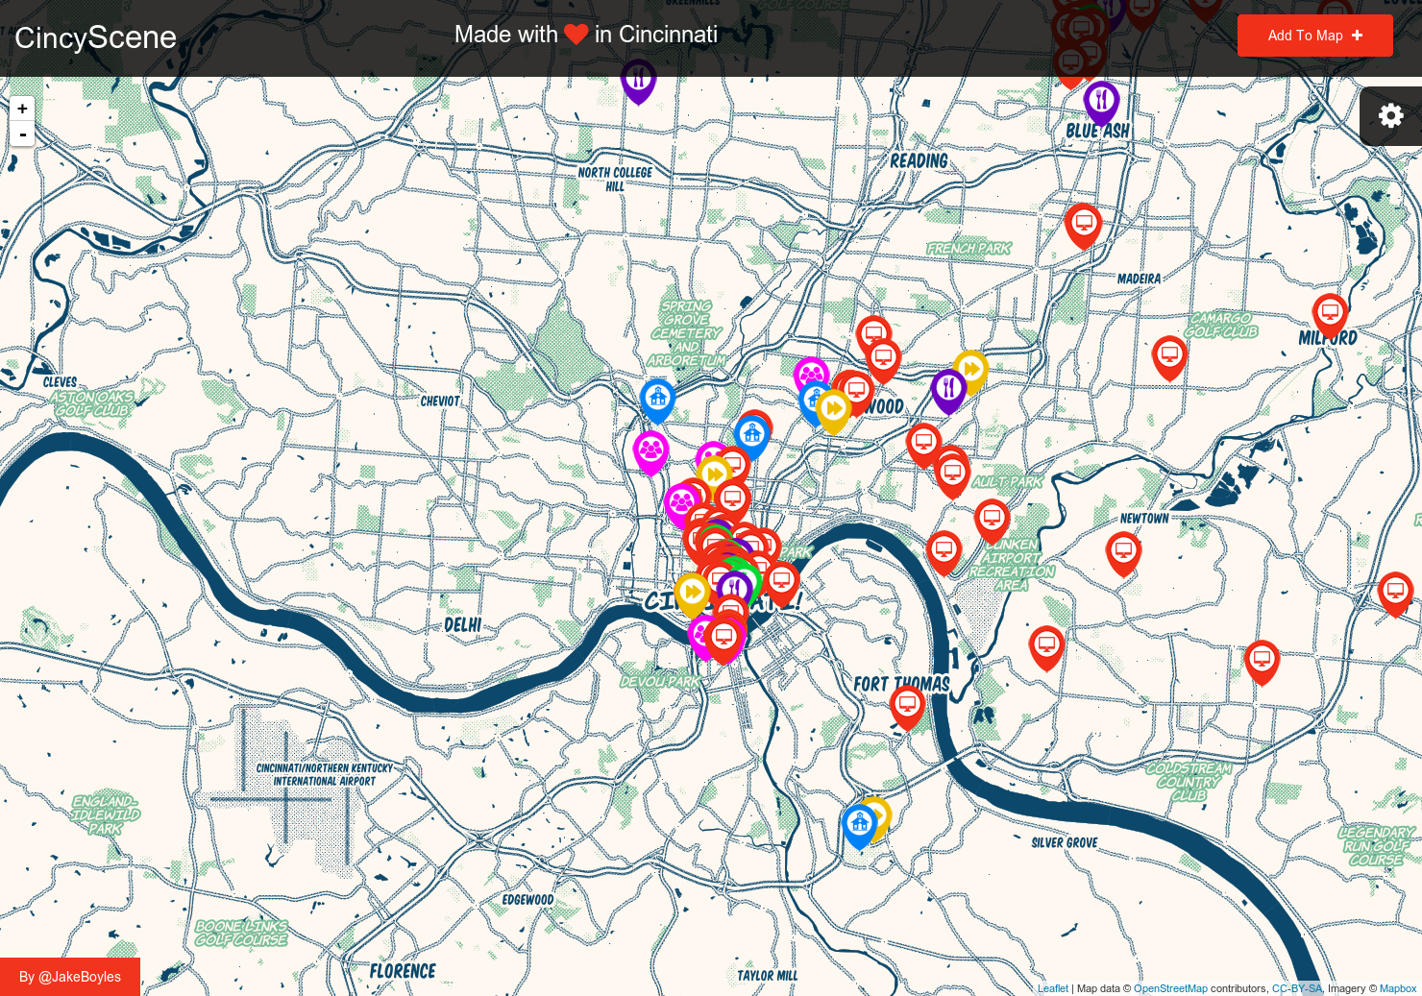Image resolution: width=1422 pixels, height=996 pixels.
Task: Click the CincyScene site title
Action: pos(95,36)
